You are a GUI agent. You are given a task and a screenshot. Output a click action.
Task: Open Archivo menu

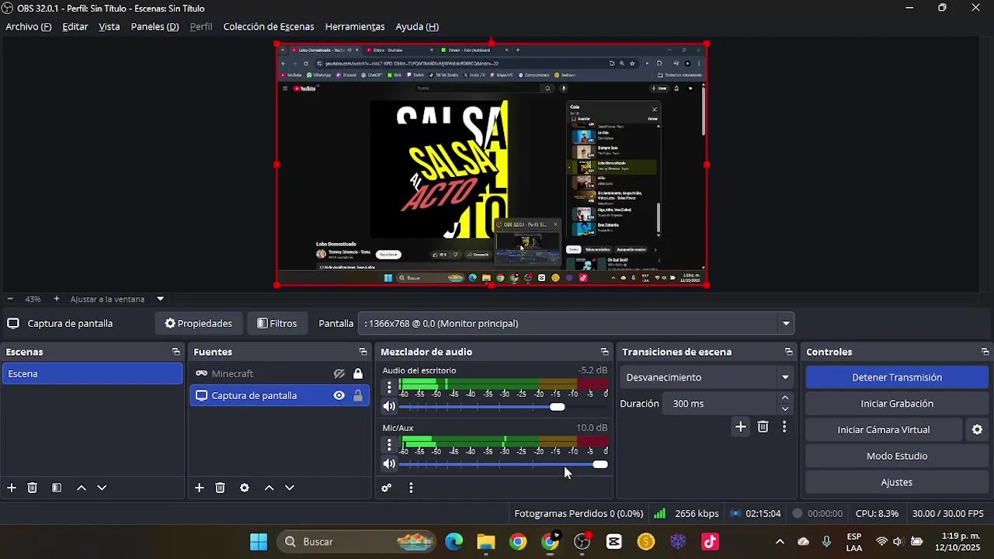pyautogui.click(x=29, y=26)
